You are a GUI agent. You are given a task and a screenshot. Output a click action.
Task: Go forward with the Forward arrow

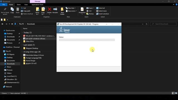[6, 24]
